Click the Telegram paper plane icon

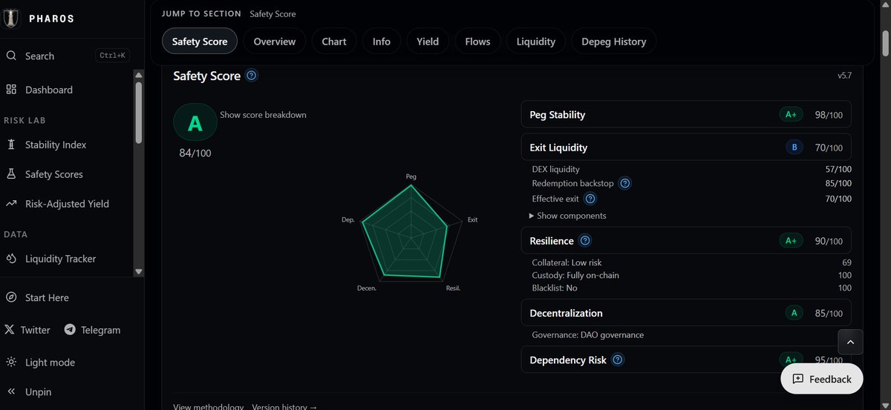tap(70, 330)
